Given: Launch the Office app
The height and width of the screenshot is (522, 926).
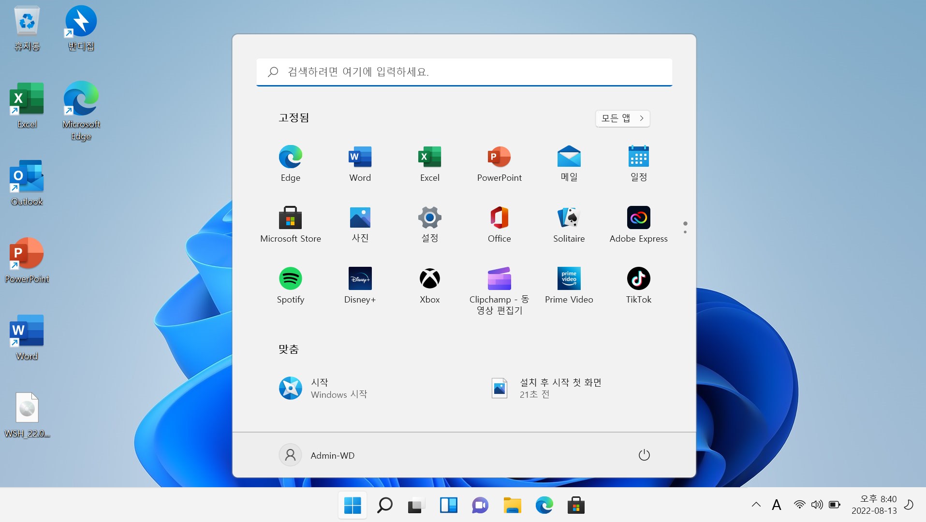Looking at the screenshot, I should 500,224.
